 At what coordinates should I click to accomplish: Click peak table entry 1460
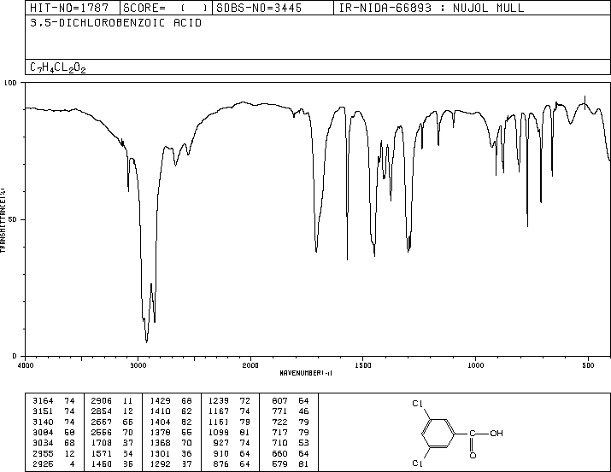tap(102, 464)
